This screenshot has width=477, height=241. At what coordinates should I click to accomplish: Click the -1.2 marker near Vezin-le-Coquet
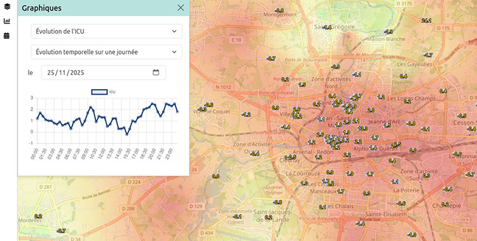[x=246, y=114]
